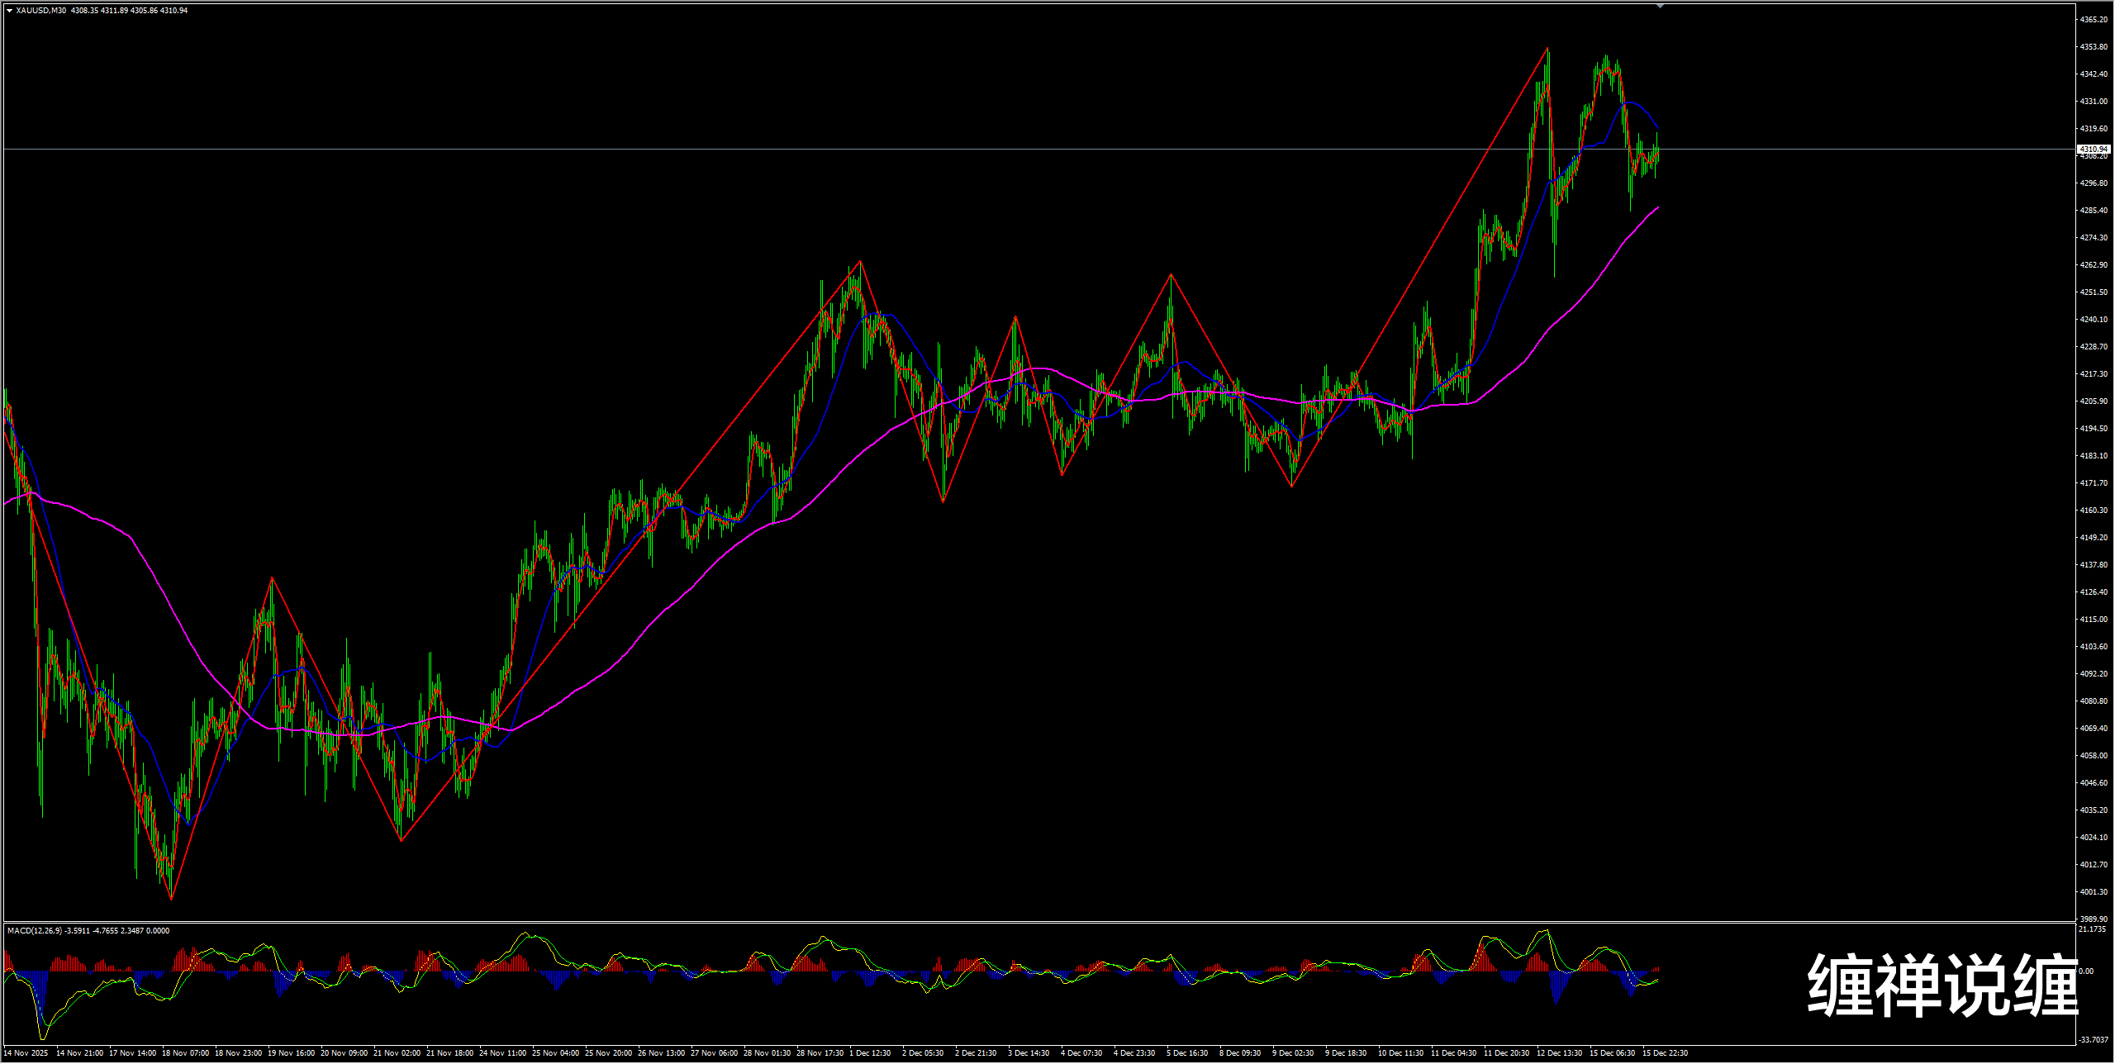Click the XAUUSD,M30 symbol title text
The image size is (2115, 1064).
41,11
